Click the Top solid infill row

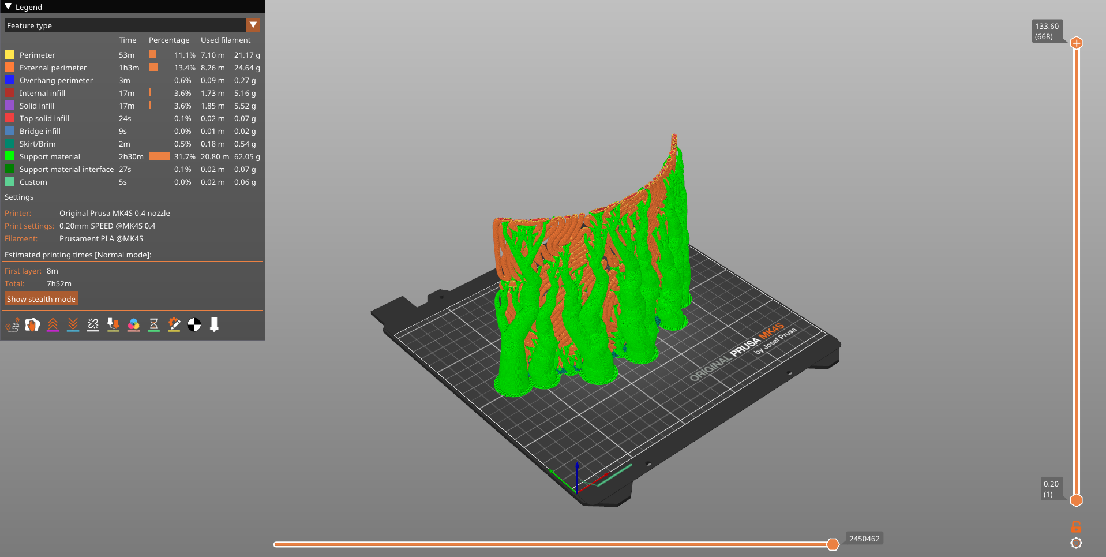[x=133, y=118]
